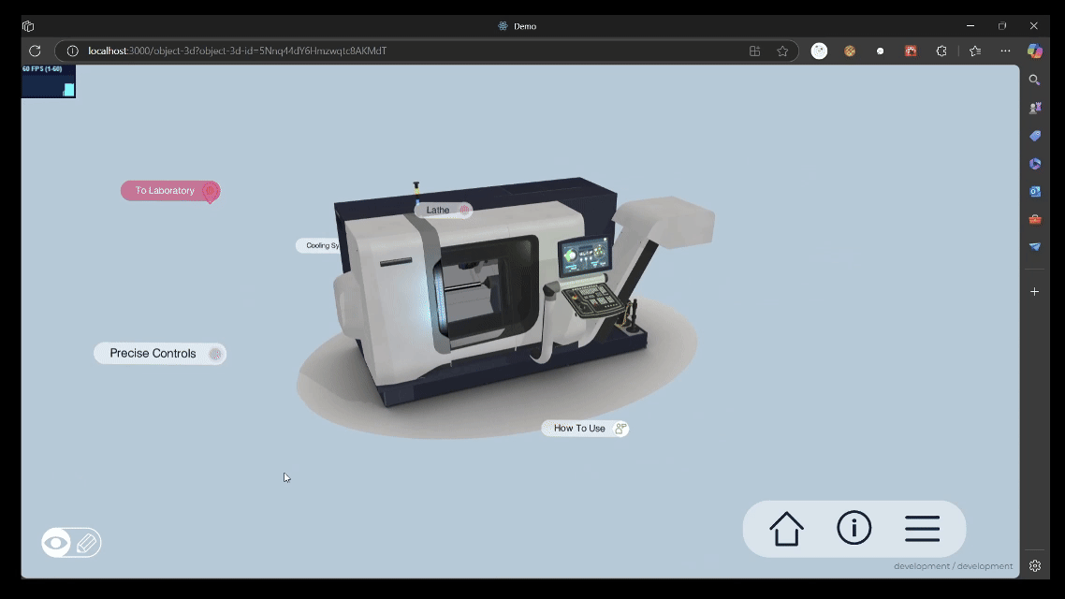
Task: Open the sidebar games icon
Action: click(x=1034, y=108)
